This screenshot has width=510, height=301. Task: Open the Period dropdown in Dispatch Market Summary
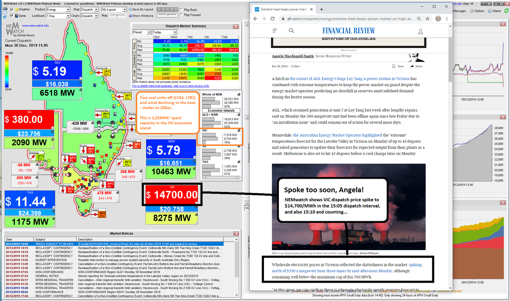tap(142, 32)
